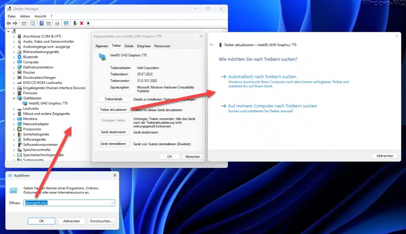Viewport: 406px width, 234px height.
Task: Expand the Laufwerke chevron
Action: (x=14, y=109)
